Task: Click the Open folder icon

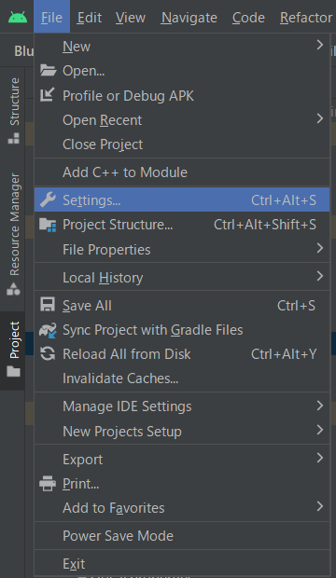Action: [48, 70]
